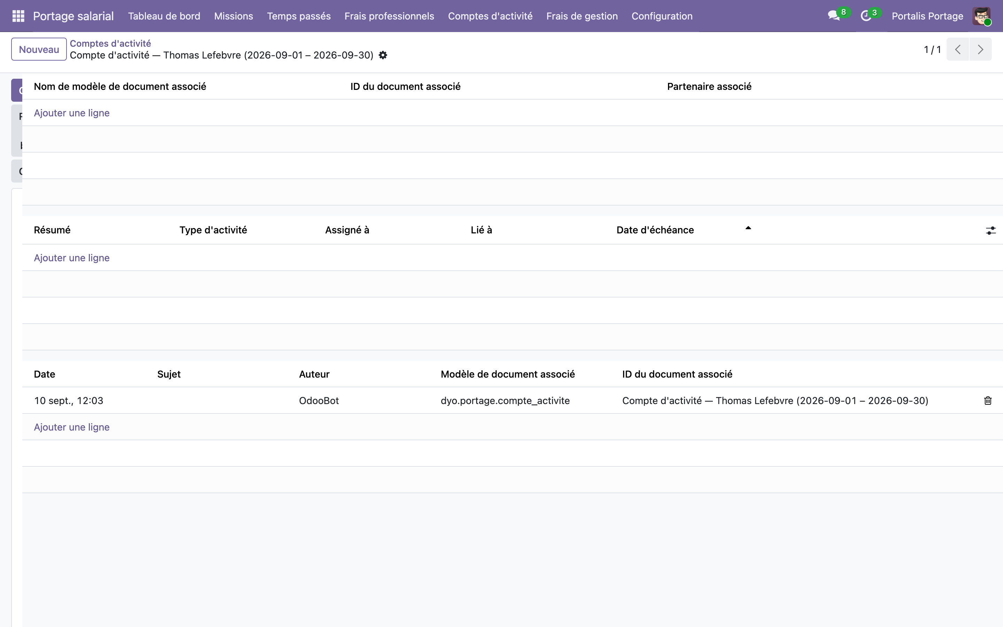
Task: Sort by Sujet column header
Action: (x=169, y=374)
